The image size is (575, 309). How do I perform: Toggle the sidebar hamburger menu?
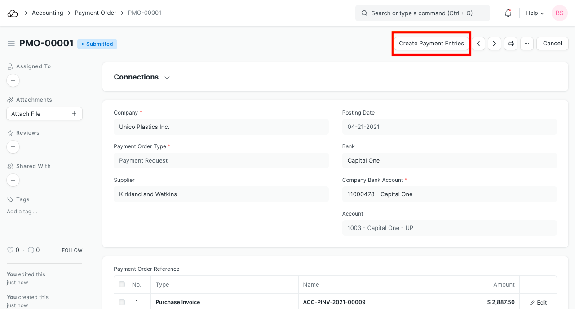(x=11, y=44)
